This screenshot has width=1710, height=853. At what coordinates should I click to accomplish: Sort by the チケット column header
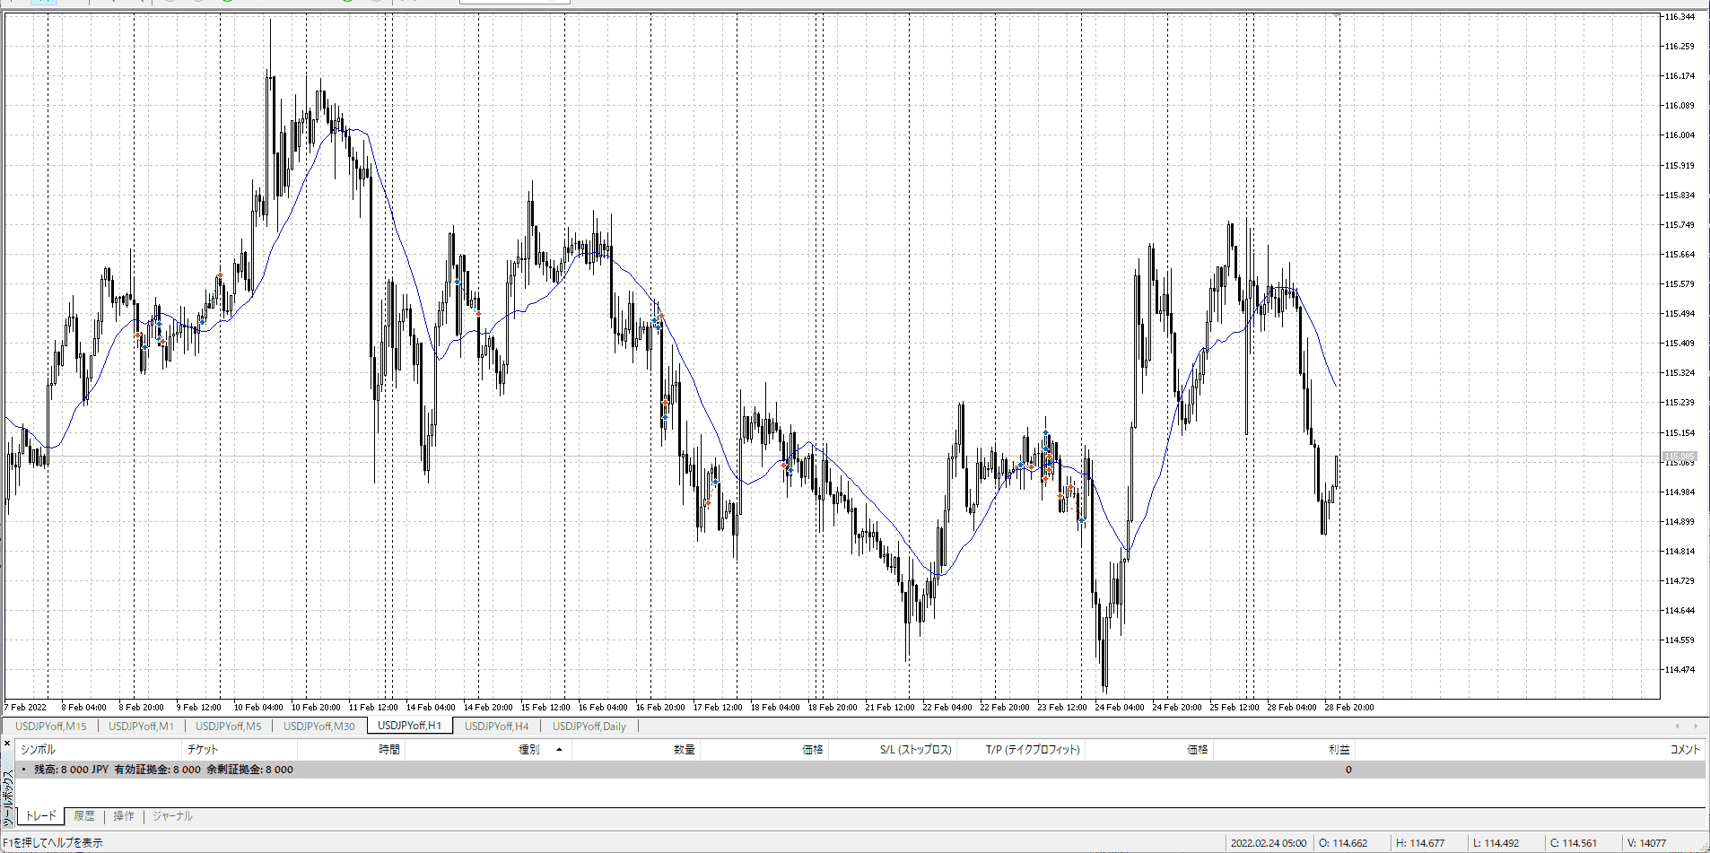pyautogui.click(x=203, y=749)
